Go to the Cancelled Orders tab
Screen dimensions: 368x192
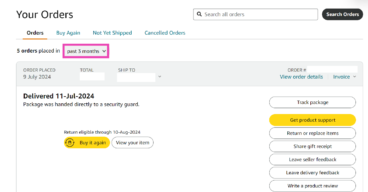tap(165, 33)
